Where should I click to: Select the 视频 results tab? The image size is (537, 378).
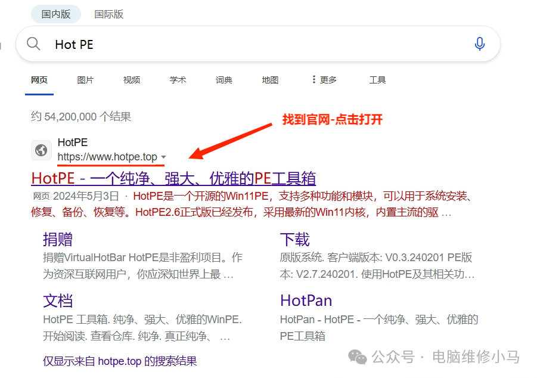pos(132,80)
